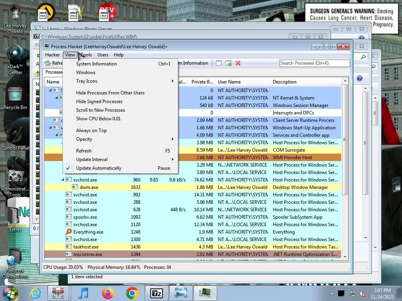
Task: Expand the Opacity submenu
Action: (x=121, y=139)
